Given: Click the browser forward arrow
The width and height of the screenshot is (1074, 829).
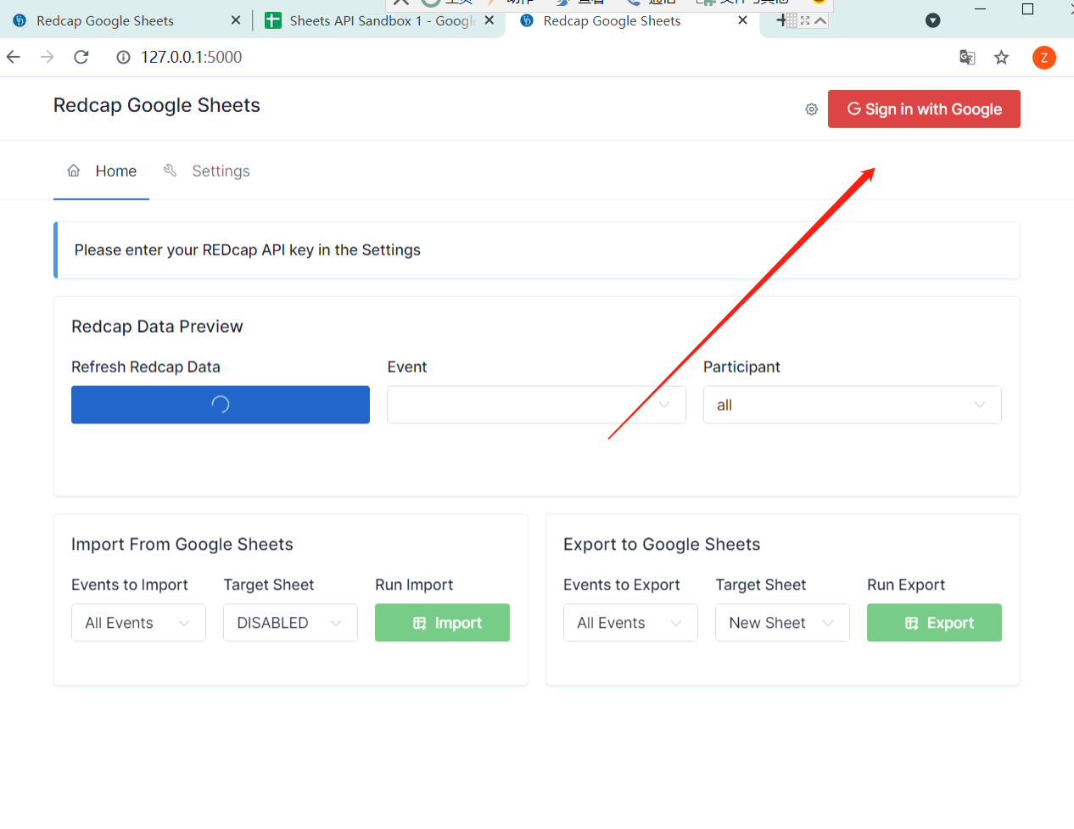Looking at the screenshot, I should (48, 57).
